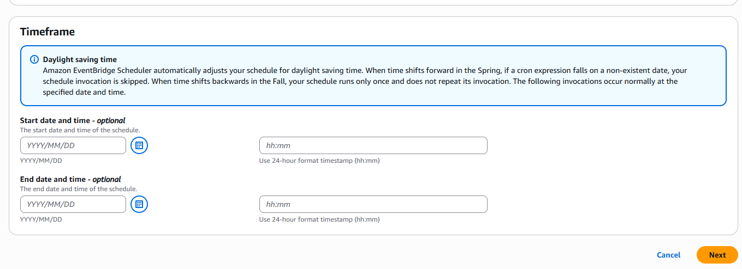Select the 'Start date and time - optional' label
The width and height of the screenshot is (742, 269).
click(73, 120)
